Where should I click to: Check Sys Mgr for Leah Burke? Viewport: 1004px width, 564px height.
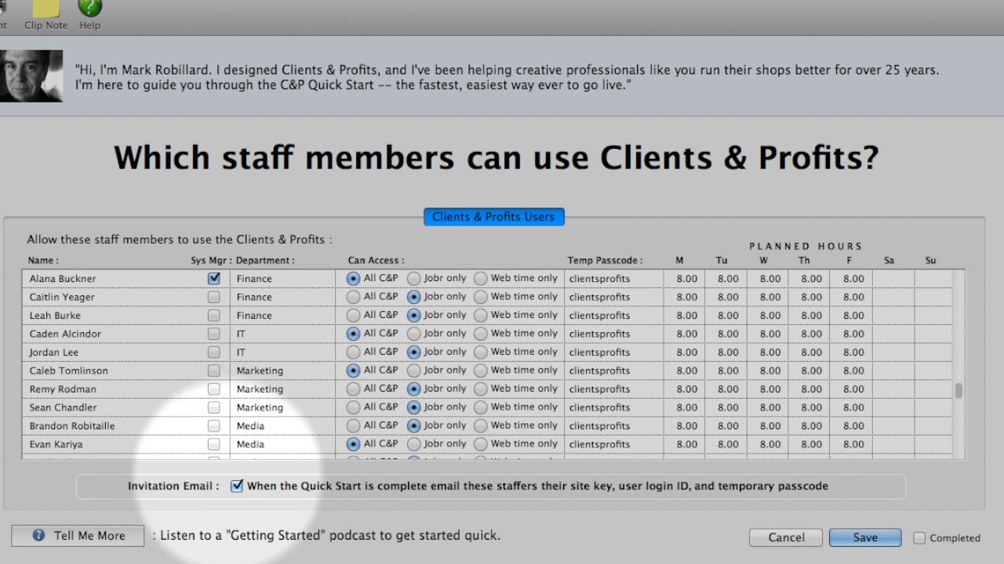pos(214,315)
